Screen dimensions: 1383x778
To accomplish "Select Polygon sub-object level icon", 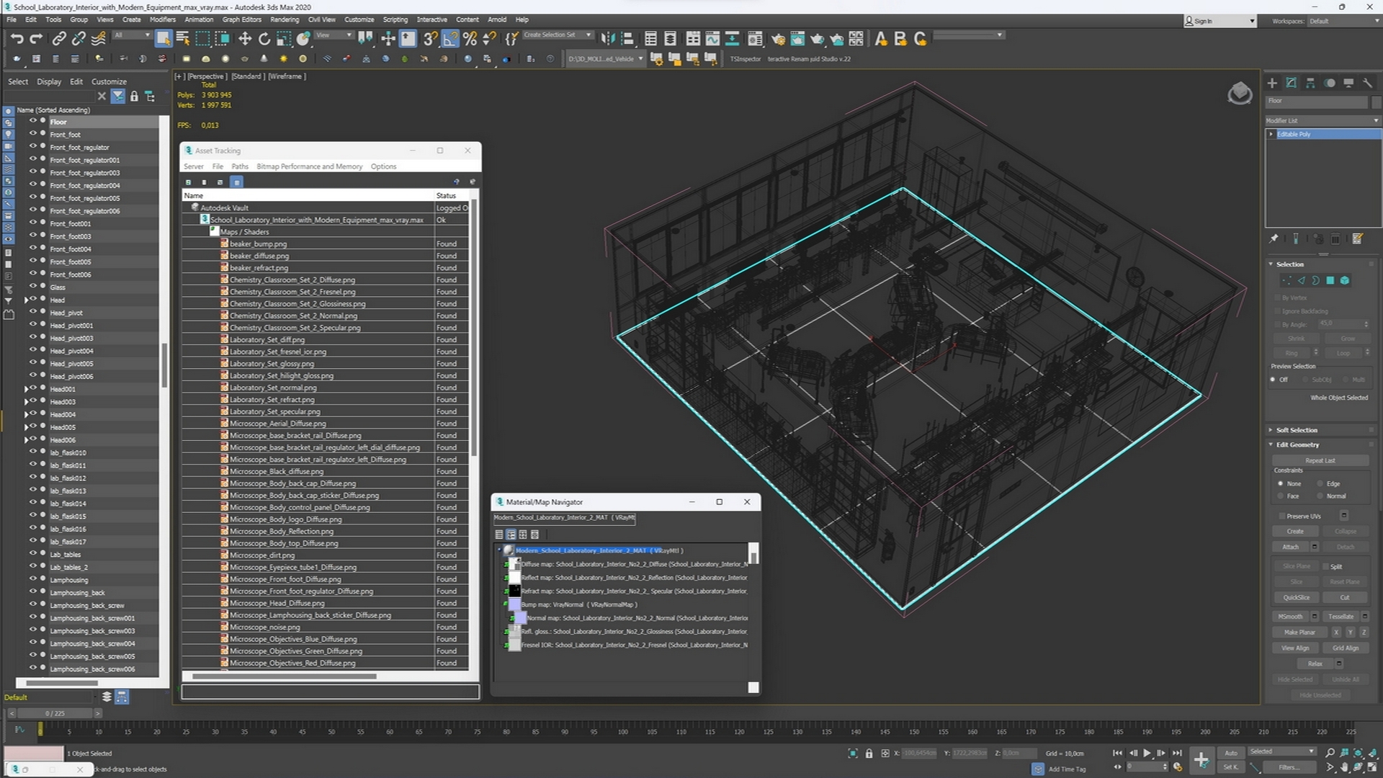I will pyautogui.click(x=1330, y=281).
